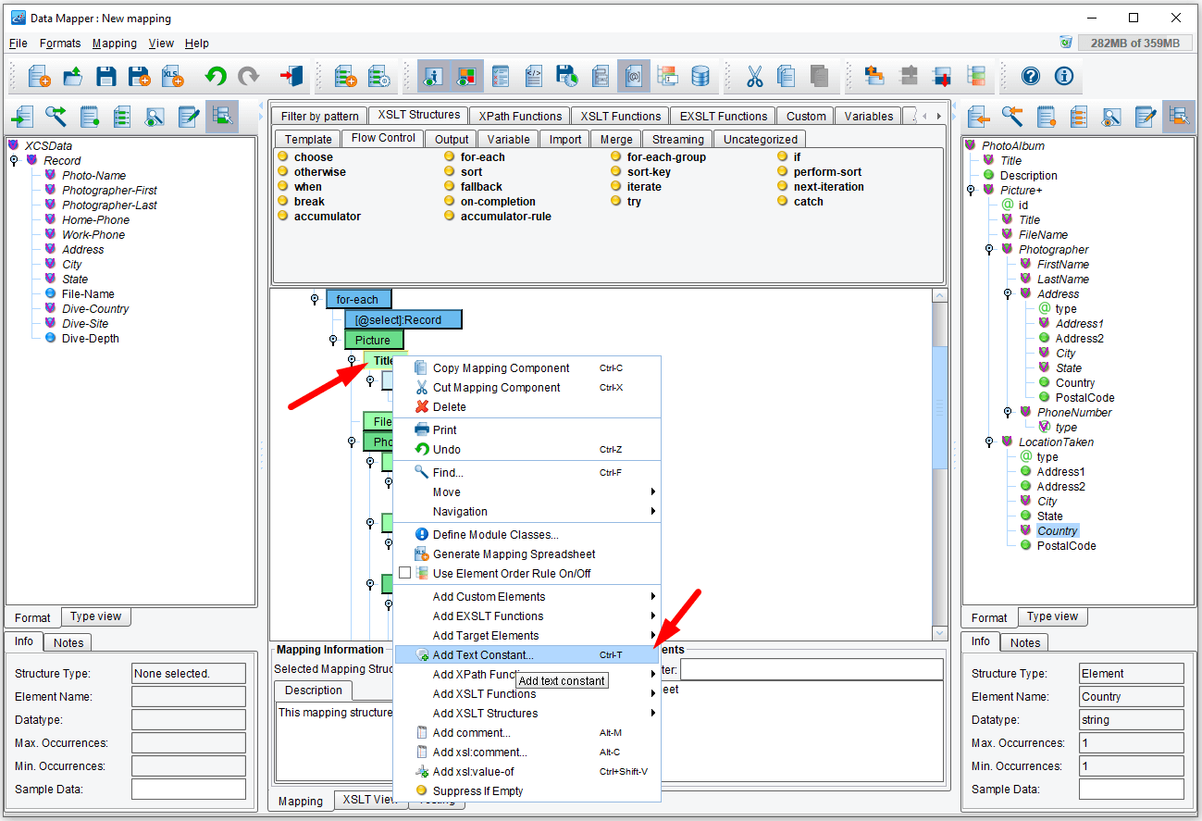This screenshot has width=1202, height=821.
Task: Click the gray paste pages icon
Action: point(819,76)
